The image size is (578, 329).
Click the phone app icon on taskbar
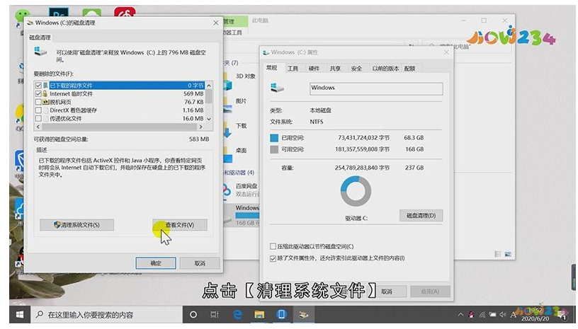[x=281, y=315]
